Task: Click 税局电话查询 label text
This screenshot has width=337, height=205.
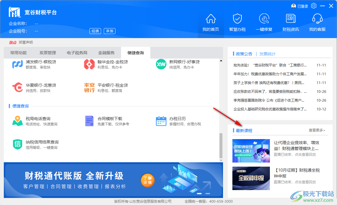Action: (x=38, y=119)
